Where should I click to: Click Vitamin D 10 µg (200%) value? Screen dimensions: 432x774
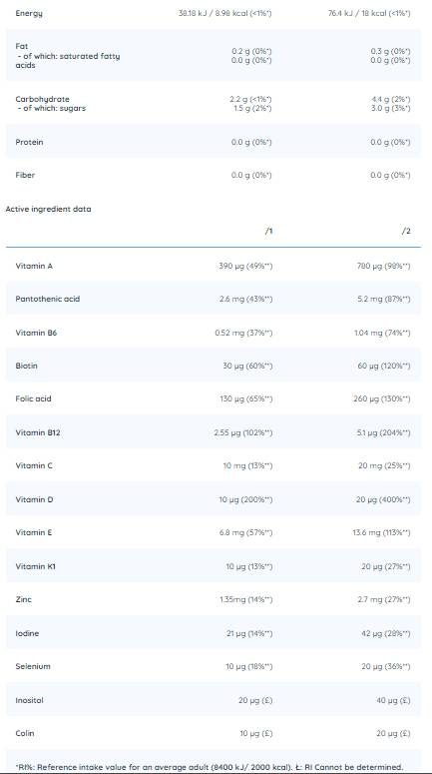point(245,499)
